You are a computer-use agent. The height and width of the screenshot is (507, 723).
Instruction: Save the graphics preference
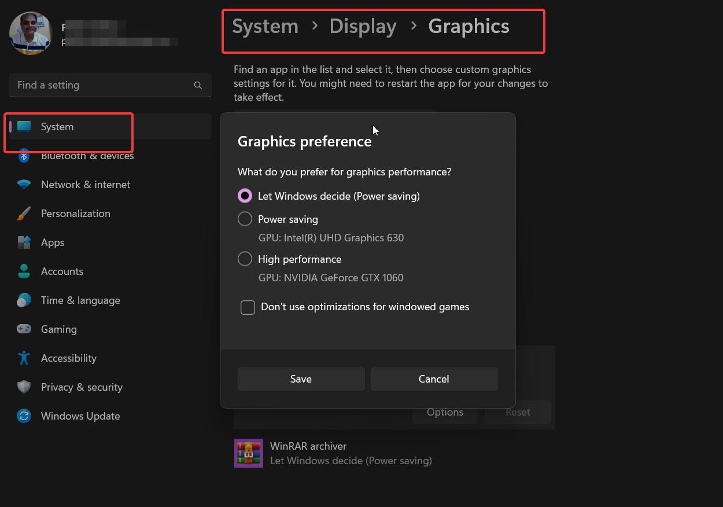coord(301,379)
